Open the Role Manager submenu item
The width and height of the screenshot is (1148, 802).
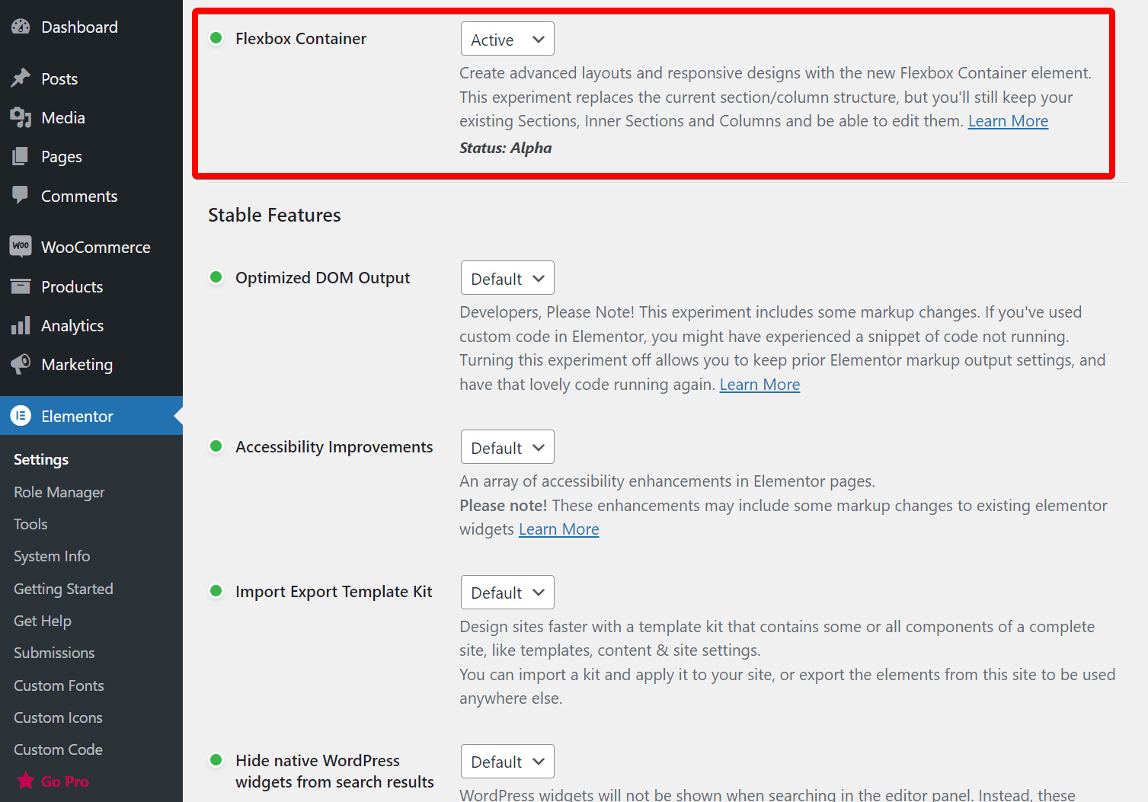[x=59, y=492]
